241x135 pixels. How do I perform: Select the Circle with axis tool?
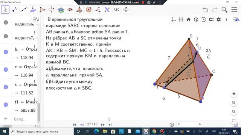tap(51, 10)
